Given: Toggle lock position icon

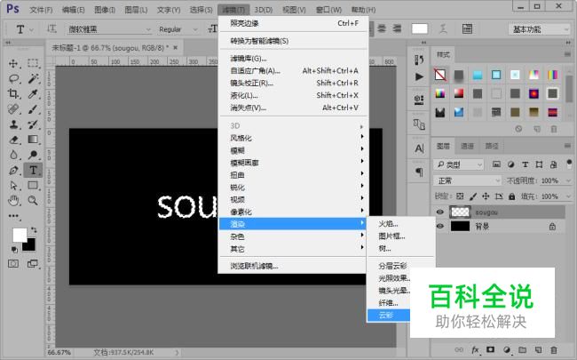Looking at the screenshot, I should tap(486, 196).
